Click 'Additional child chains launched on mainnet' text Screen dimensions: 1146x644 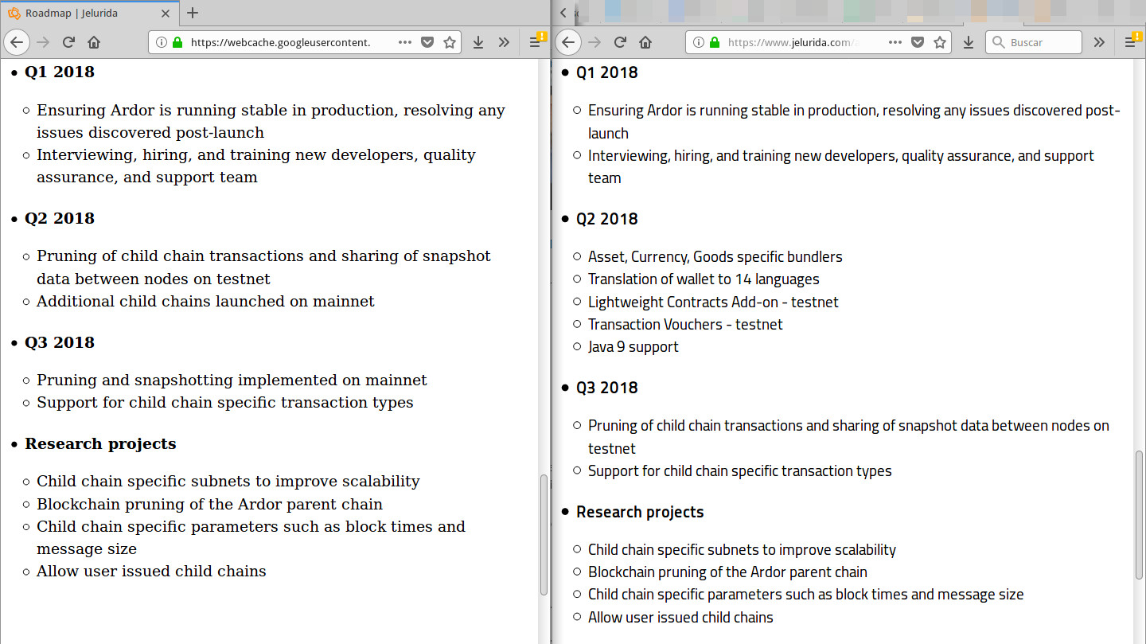click(x=205, y=301)
